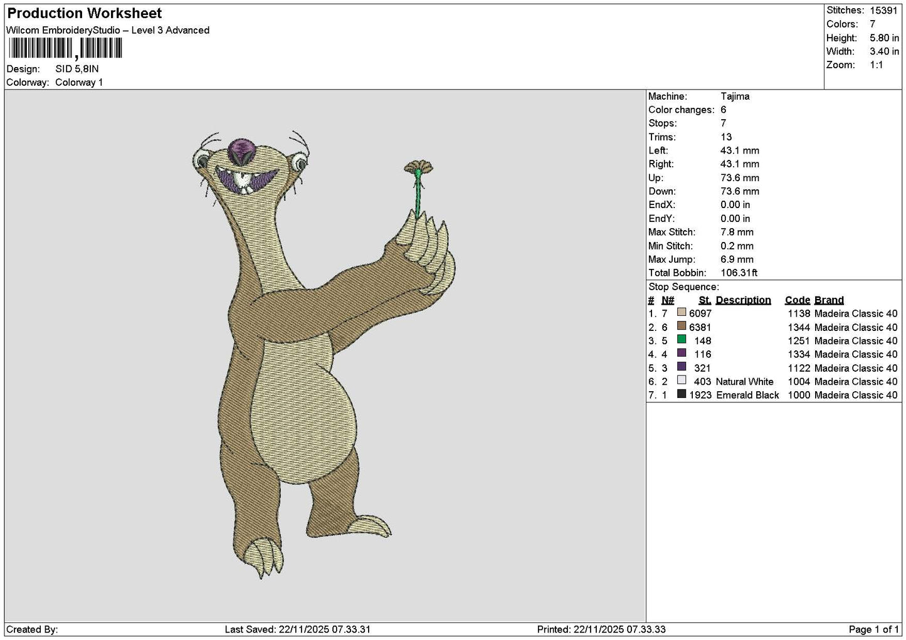Click stitch count "1923" in stop 7
Screen dimensions: 906x640
click(700, 396)
